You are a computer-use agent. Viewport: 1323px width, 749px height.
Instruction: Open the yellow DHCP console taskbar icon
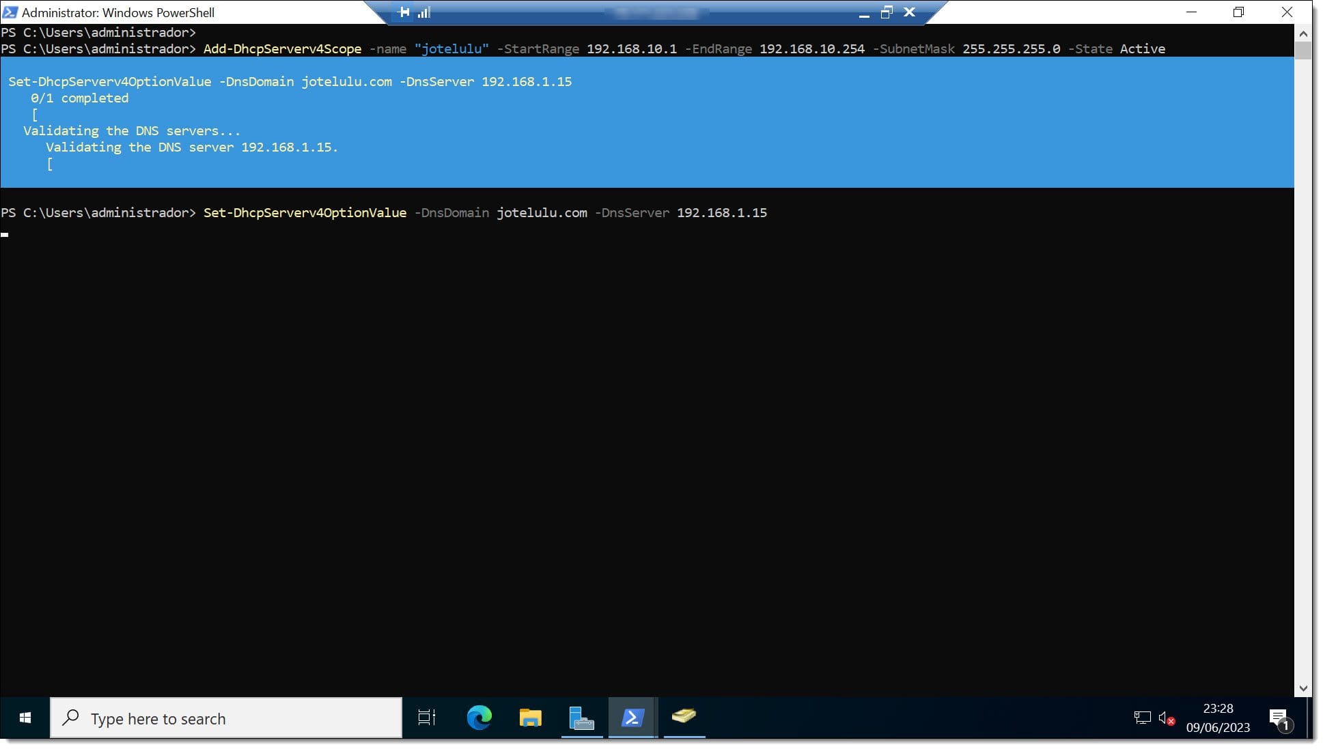[684, 716]
